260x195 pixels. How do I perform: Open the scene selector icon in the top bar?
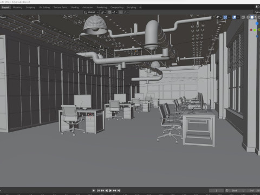point(257,7)
